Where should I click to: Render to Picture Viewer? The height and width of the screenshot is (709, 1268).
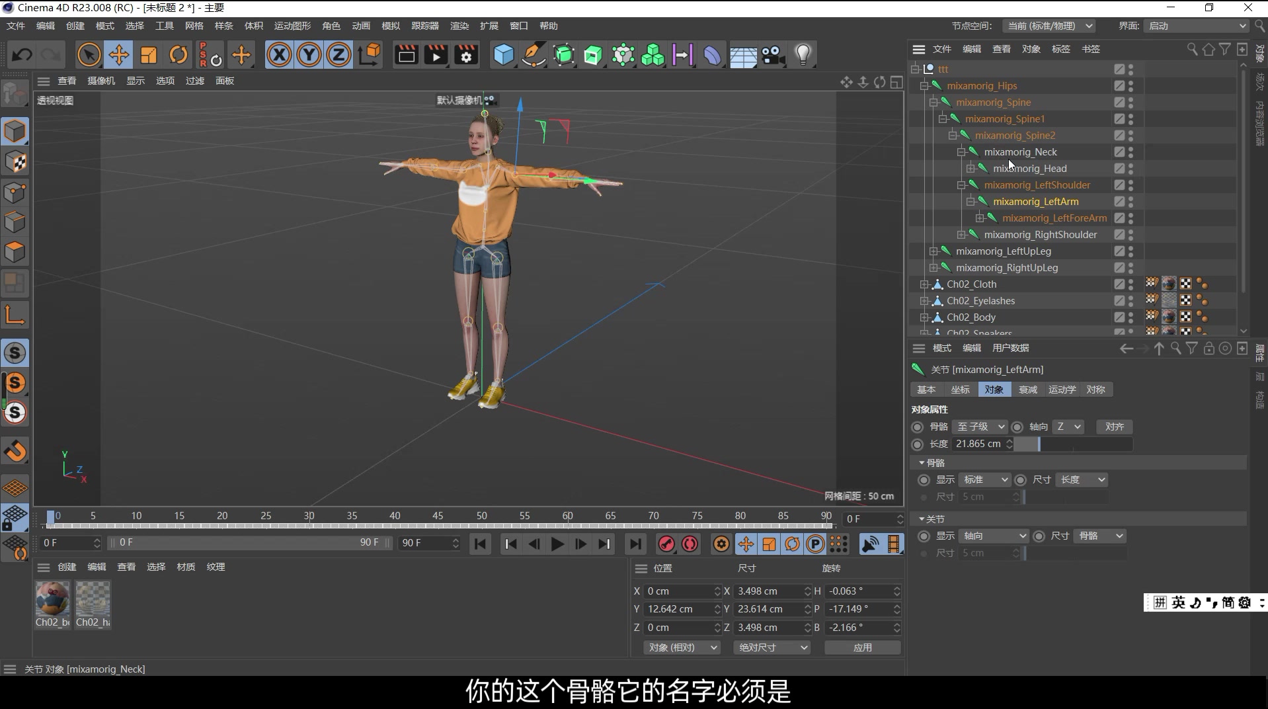pyautogui.click(x=436, y=54)
